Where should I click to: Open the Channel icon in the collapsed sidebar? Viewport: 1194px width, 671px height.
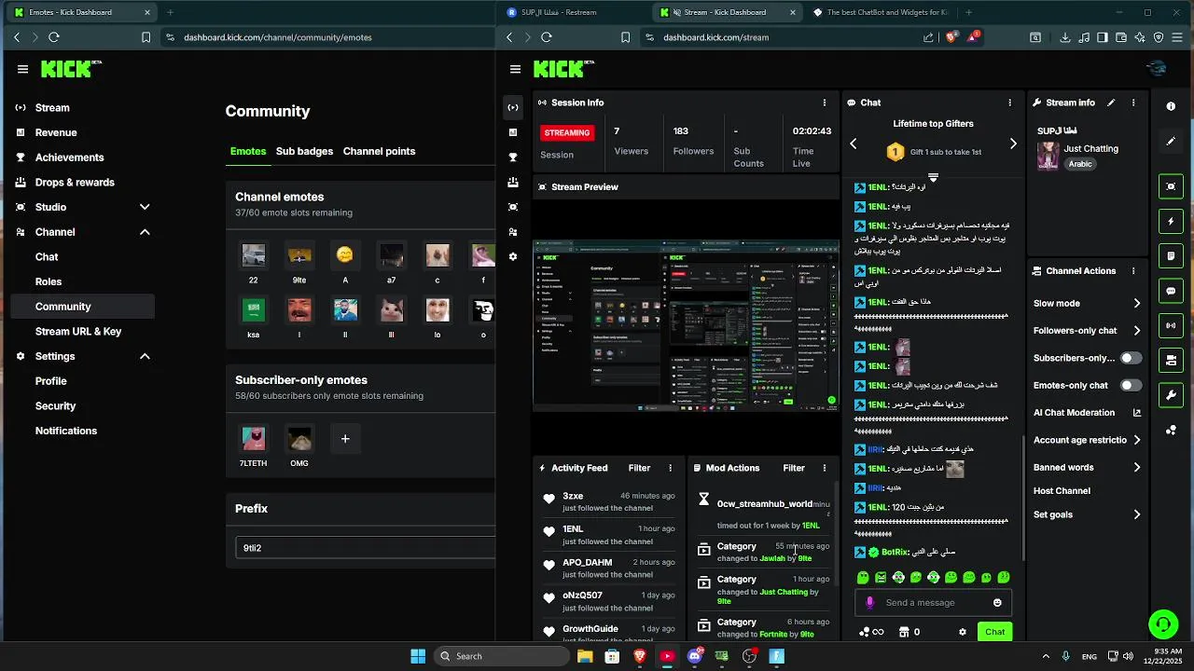coord(513,232)
